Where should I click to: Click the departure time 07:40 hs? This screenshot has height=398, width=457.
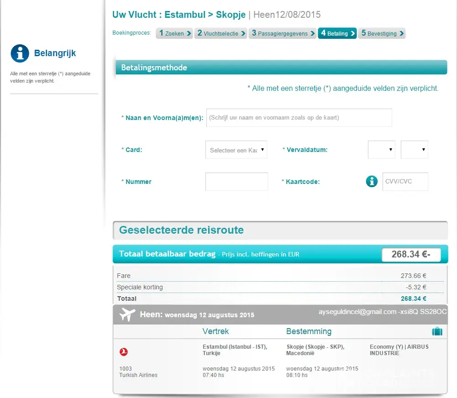213,375
